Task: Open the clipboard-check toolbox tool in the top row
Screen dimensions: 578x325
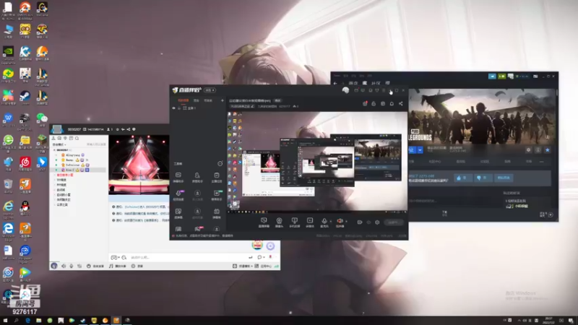Action: click(x=216, y=177)
